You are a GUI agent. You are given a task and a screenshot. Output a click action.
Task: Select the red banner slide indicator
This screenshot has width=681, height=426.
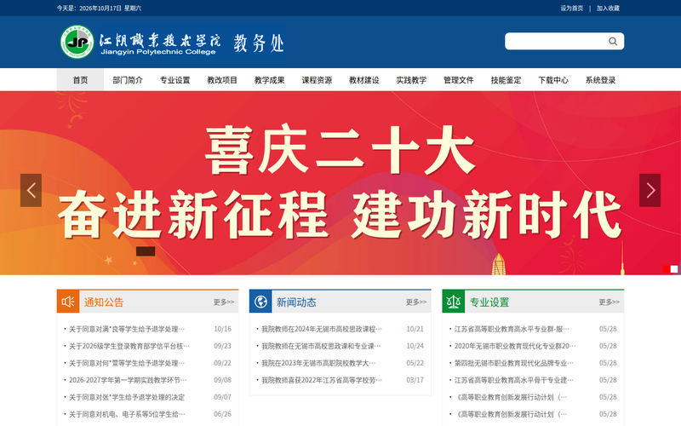pyautogui.click(x=666, y=269)
